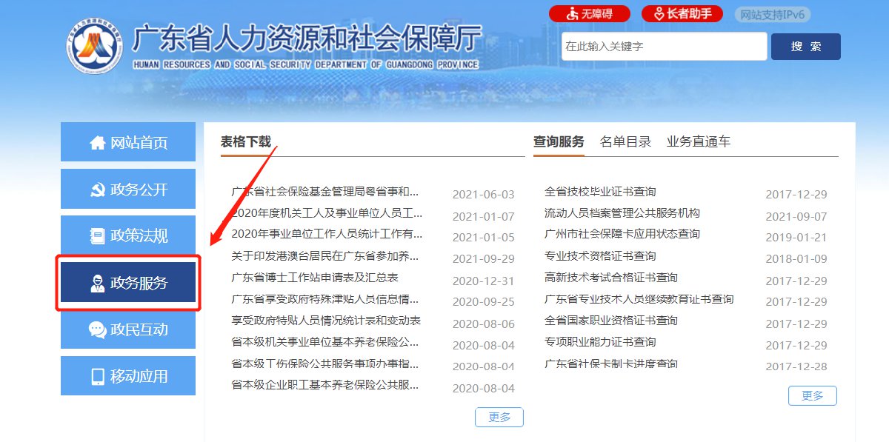This screenshot has width=889, height=442.
Task: Open 高新技术考试合格证书查询 link
Action: pyautogui.click(x=611, y=278)
